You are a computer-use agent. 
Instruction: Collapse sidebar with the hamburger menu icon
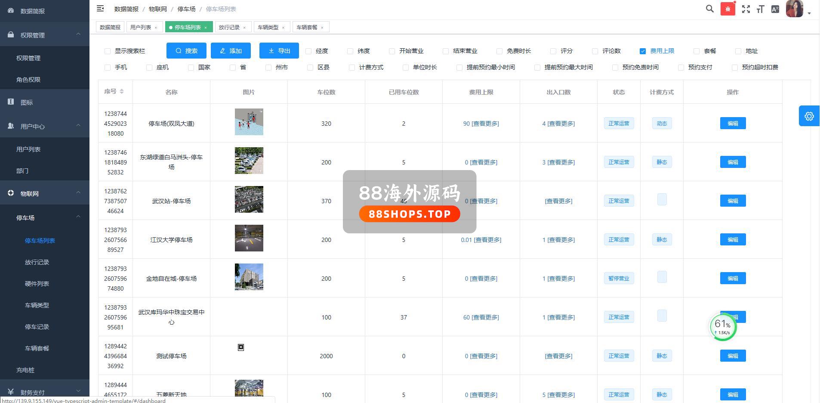pyautogui.click(x=100, y=9)
